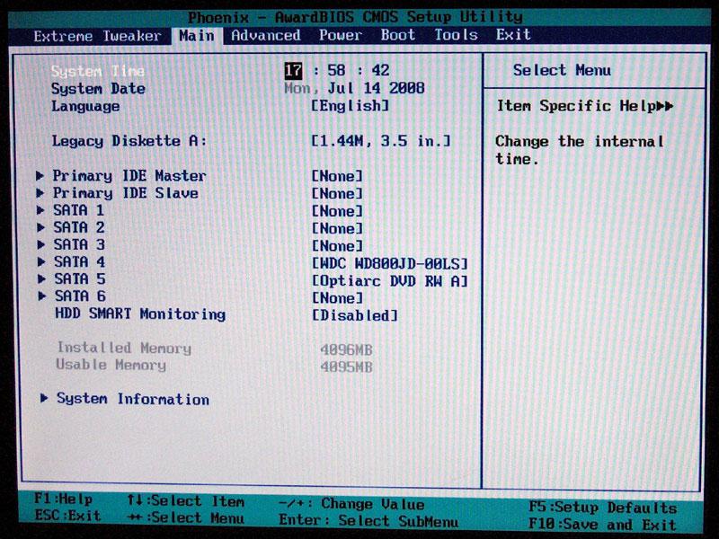Select the SATA 3 entry label
This screenshot has width=719, height=539.
click(79, 244)
